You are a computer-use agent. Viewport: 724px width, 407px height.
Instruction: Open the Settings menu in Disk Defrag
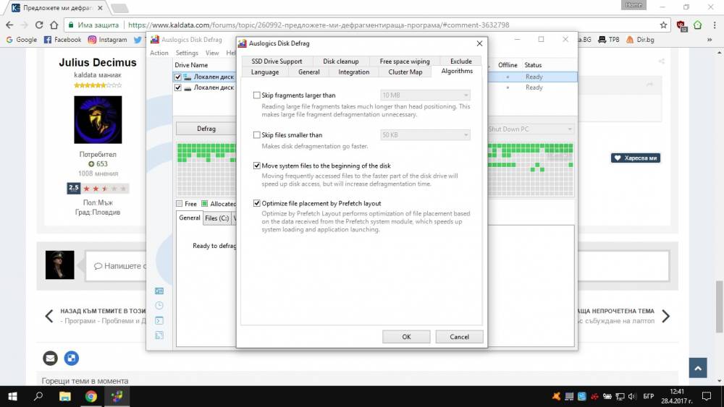pos(187,53)
